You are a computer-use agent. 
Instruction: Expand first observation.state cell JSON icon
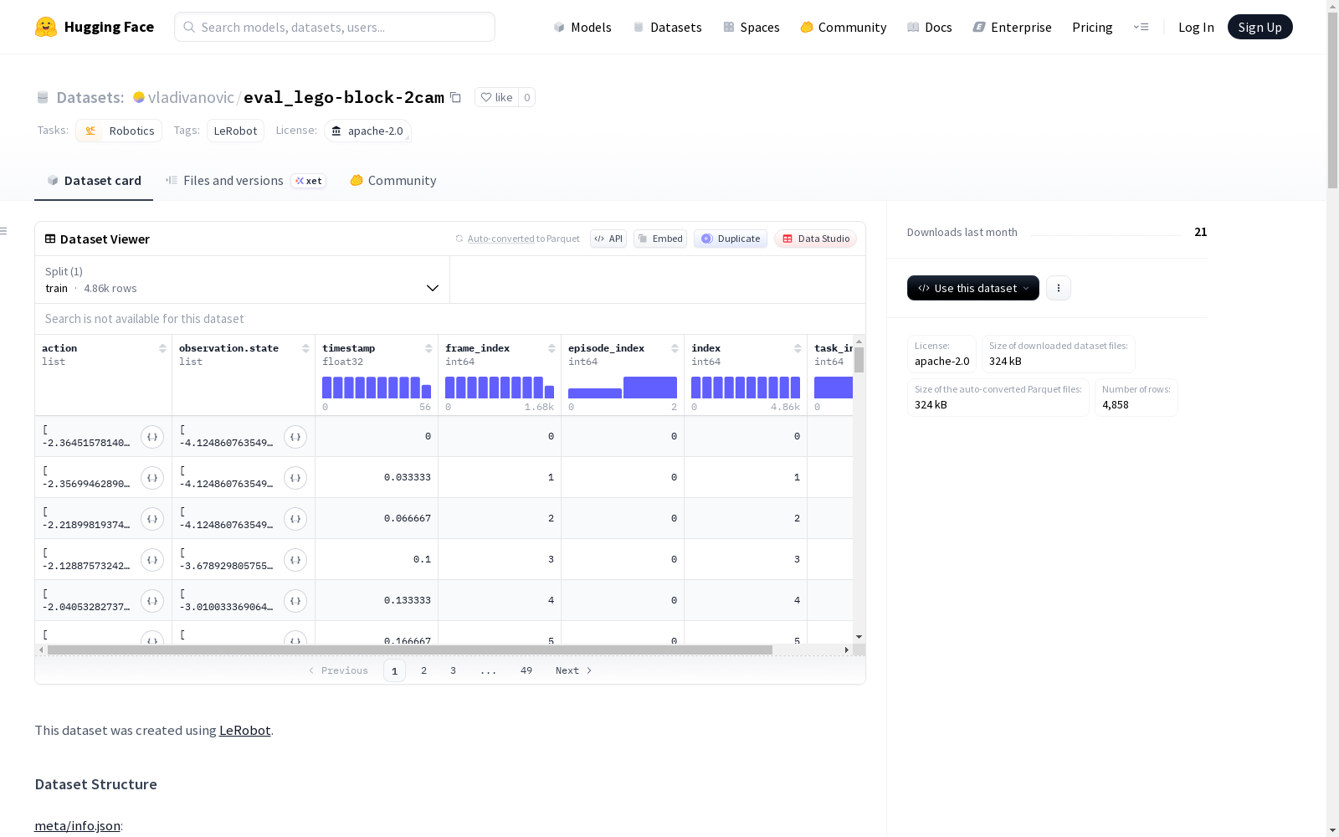pos(295,437)
